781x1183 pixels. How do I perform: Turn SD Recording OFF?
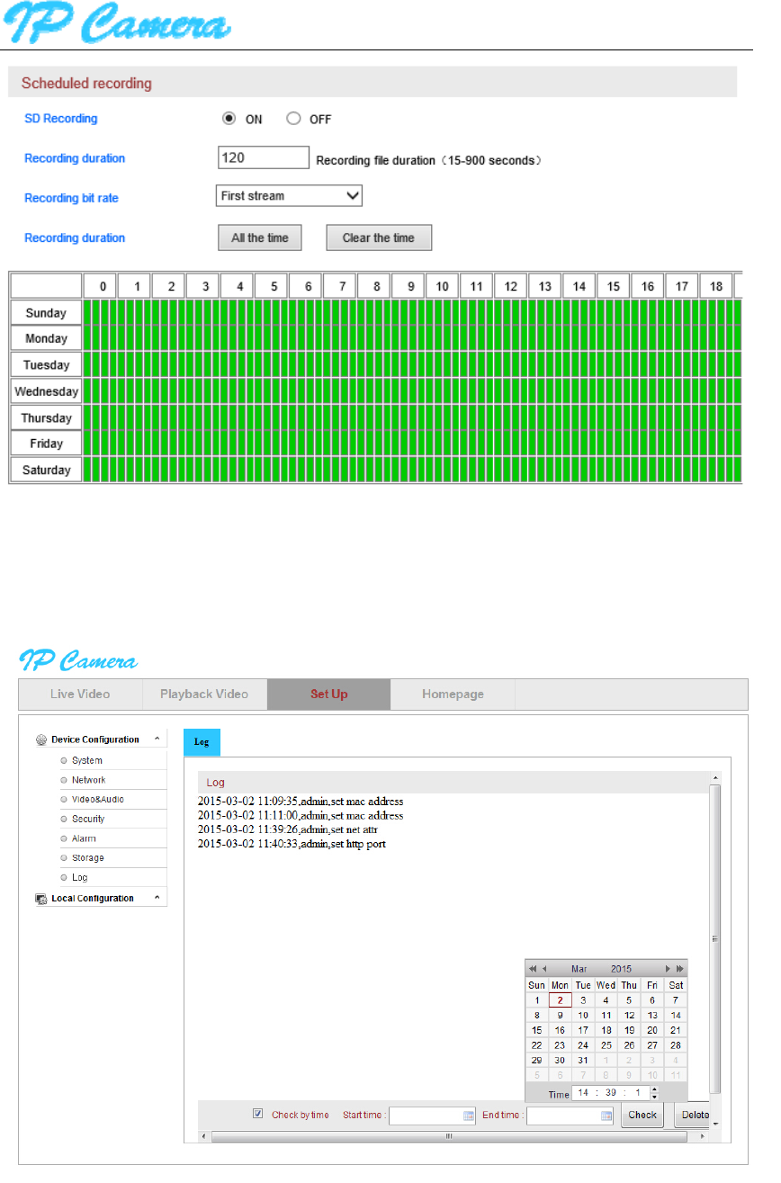pos(292,119)
